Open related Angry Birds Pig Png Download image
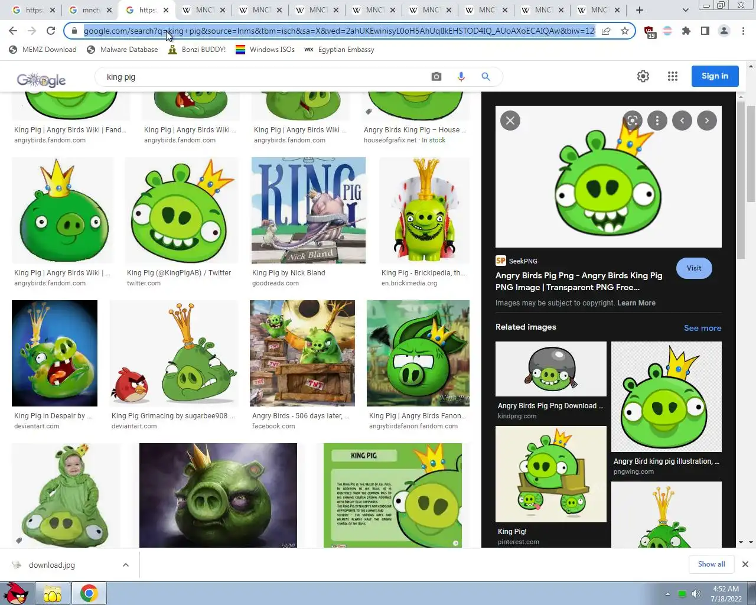This screenshot has width=756, height=605. (551, 369)
